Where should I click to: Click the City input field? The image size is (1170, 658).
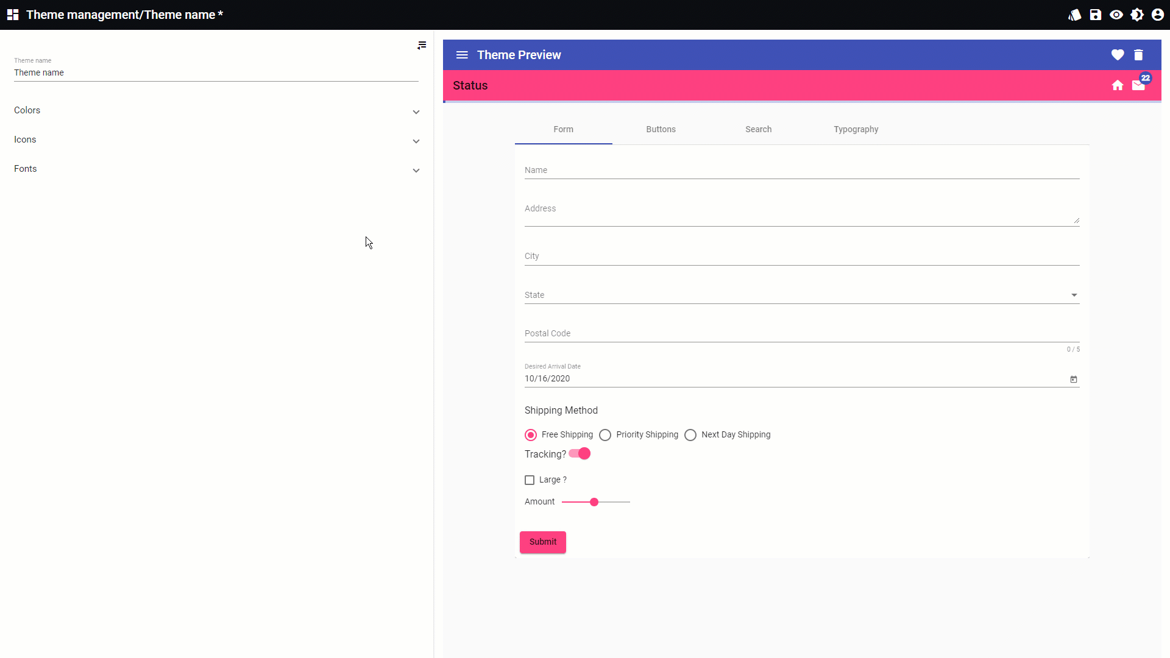[802, 256]
